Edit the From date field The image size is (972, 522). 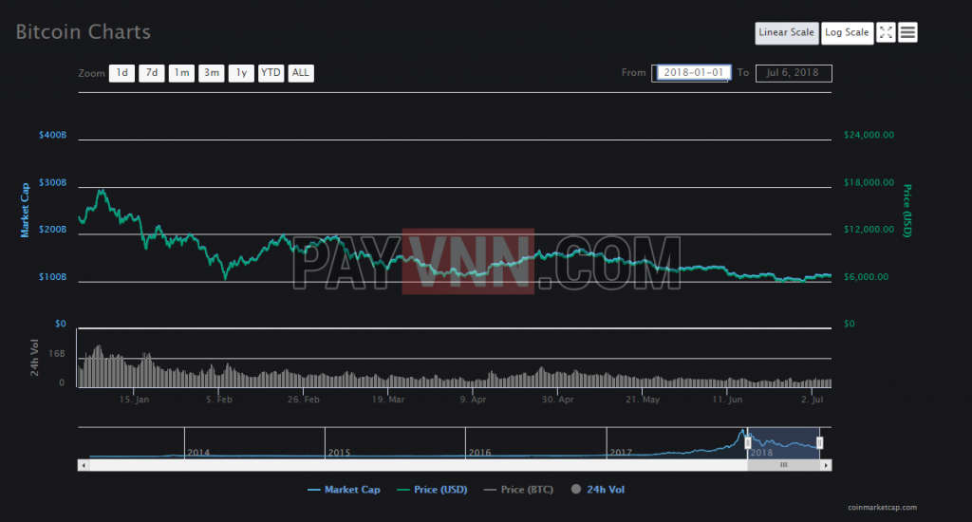point(692,73)
